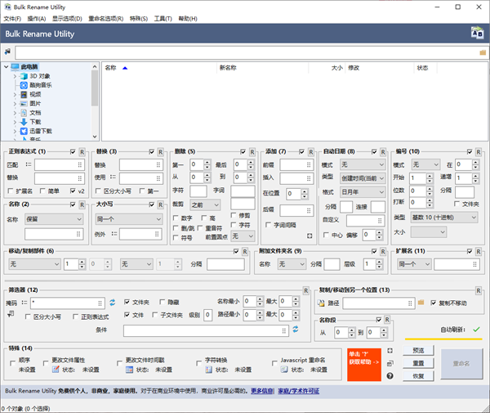Enable the 隐藏 checkbox in the filter section
Image resolution: width=490 pixels, height=413 pixels.
click(x=163, y=303)
